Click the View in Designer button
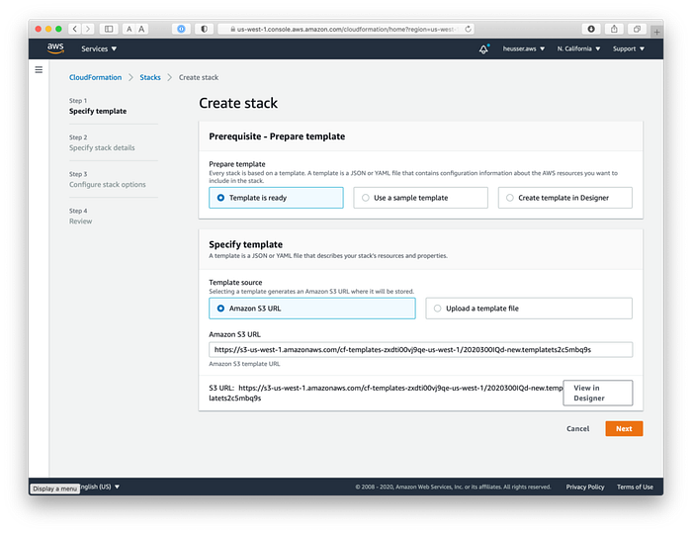The height and width of the screenshot is (533, 692). click(x=597, y=393)
